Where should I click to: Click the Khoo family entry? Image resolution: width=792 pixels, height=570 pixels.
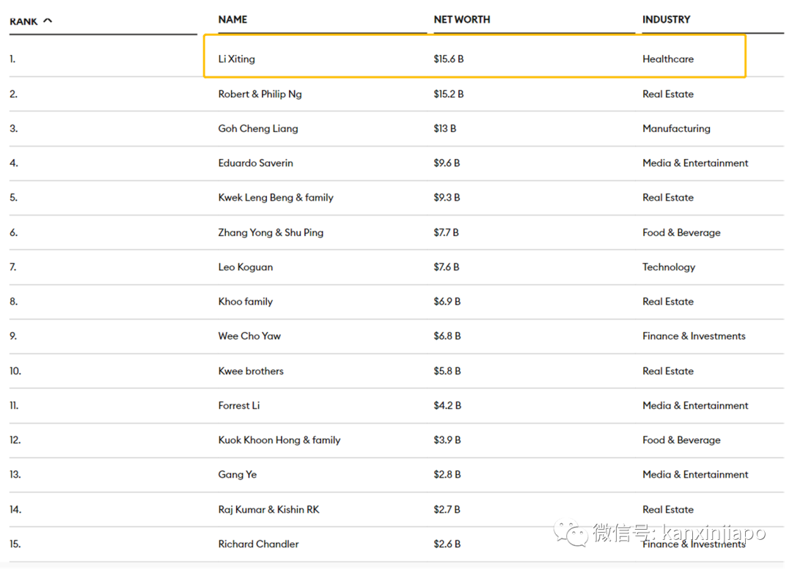tap(246, 302)
